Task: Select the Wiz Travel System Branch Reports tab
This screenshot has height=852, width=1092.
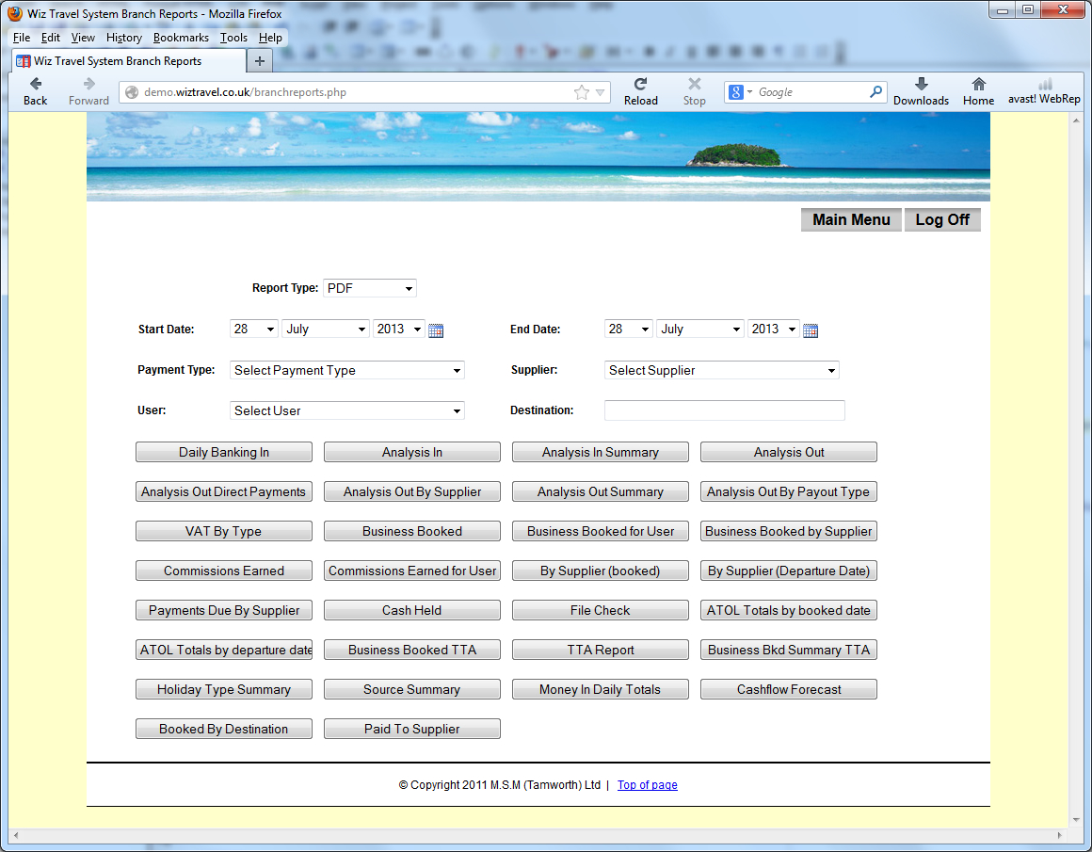Action: [x=129, y=61]
